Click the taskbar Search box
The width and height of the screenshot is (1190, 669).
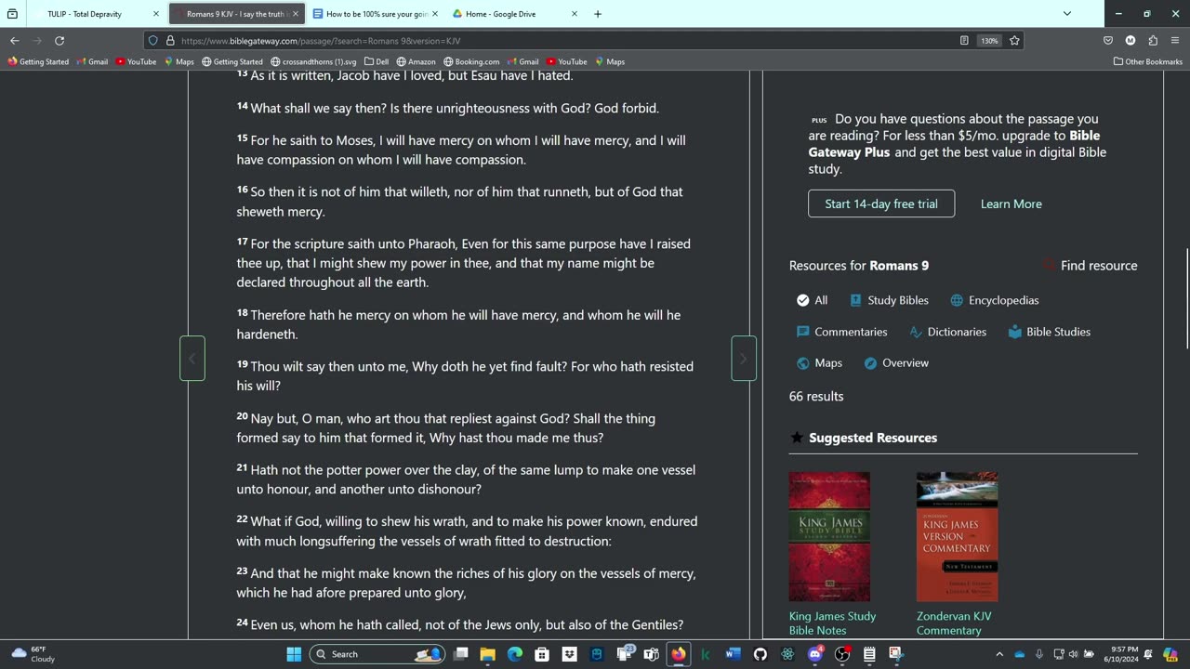(377, 654)
